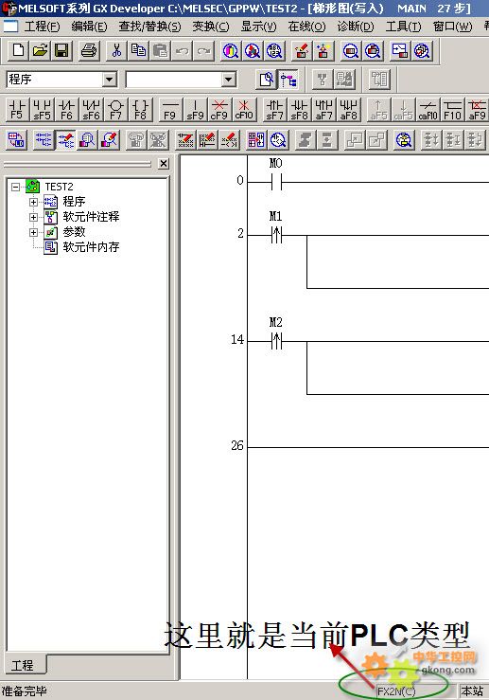Screen dimensions: 489x700
Task: Select the TEST2 root project item
Action: point(59,187)
